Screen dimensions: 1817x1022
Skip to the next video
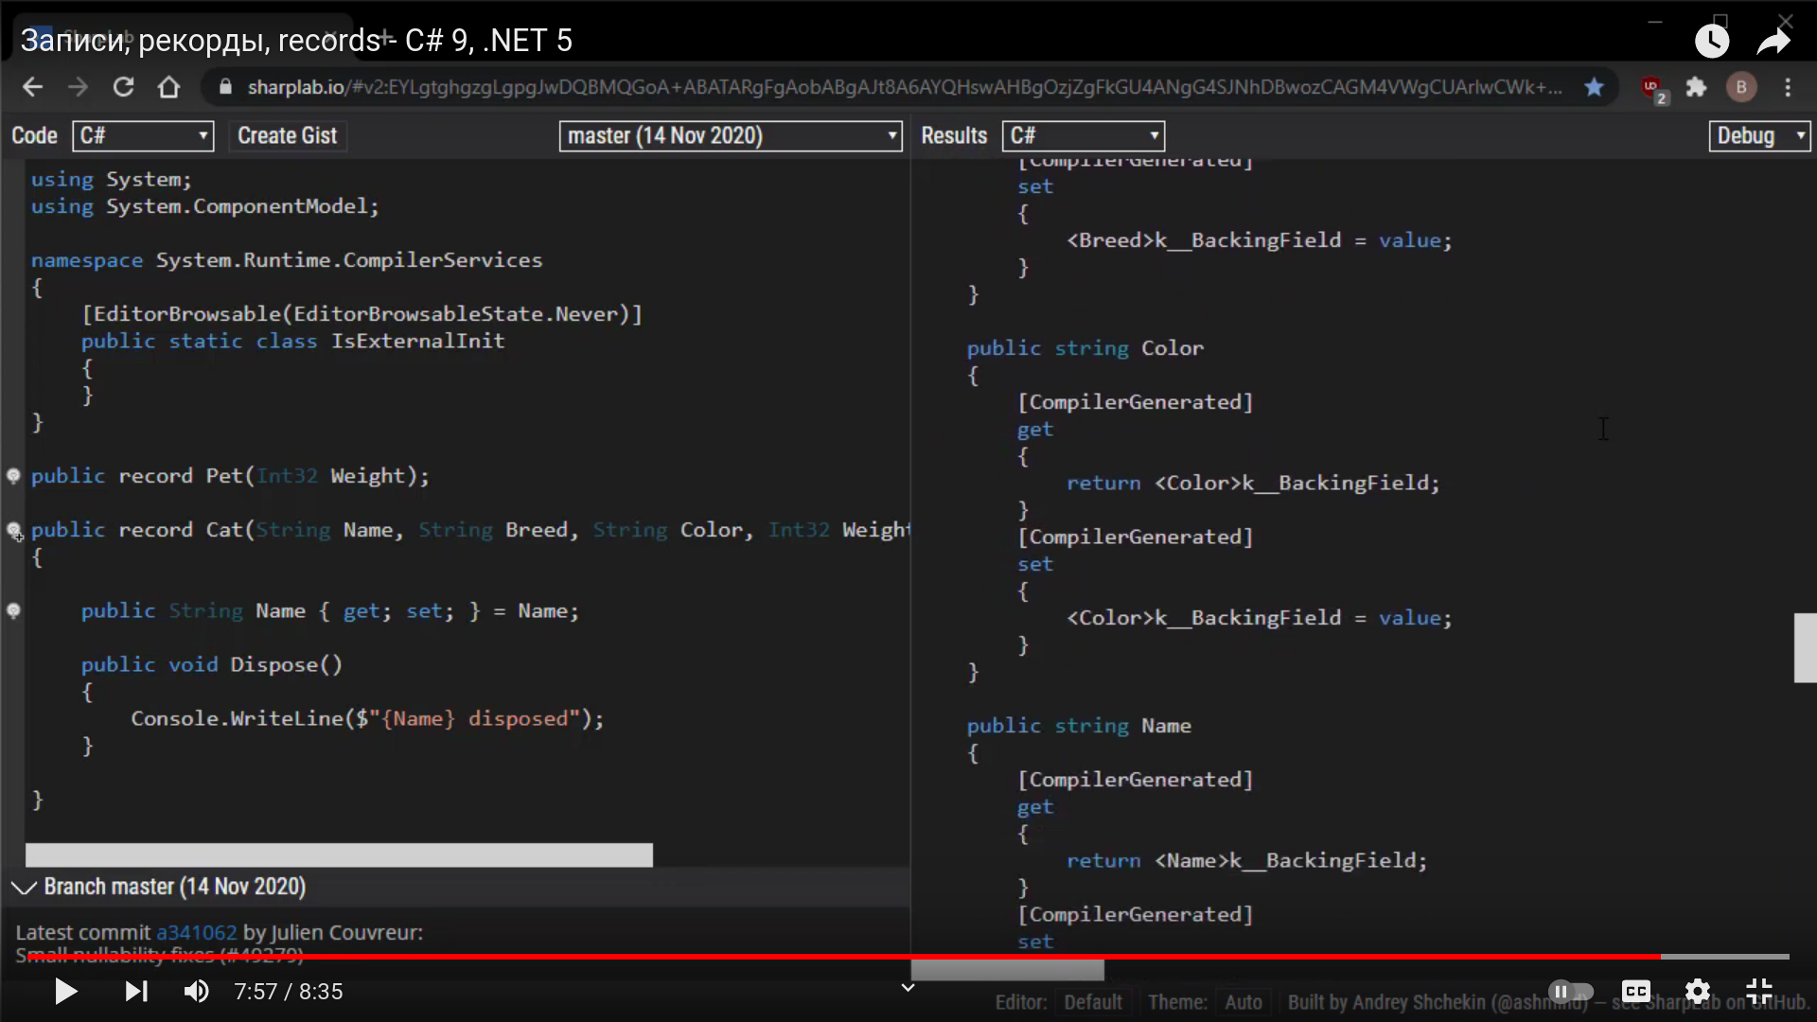[136, 991]
